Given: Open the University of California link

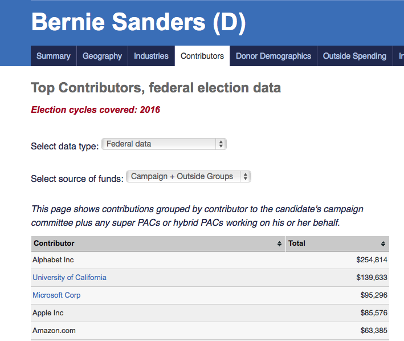Looking at the screenshot, I should point(70,278).
